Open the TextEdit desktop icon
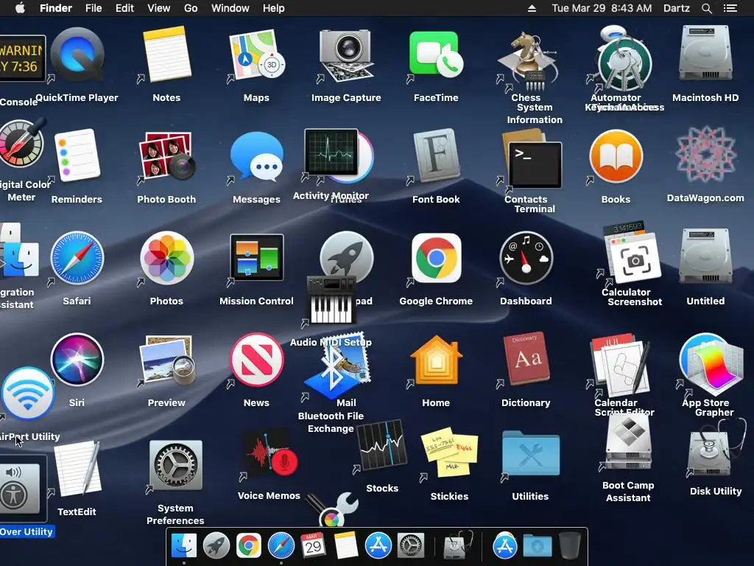The height and width of the screenshot is (566, 754). click(x=77, y=469)
